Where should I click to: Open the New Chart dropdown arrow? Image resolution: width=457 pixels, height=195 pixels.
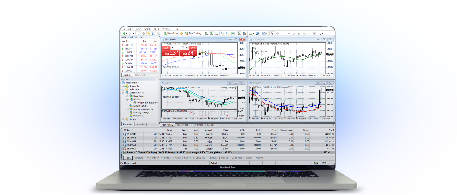[x=127, y=34]
